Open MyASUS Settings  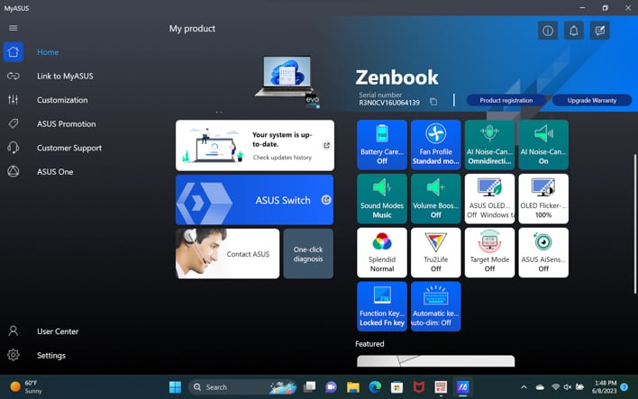(51, 355)
